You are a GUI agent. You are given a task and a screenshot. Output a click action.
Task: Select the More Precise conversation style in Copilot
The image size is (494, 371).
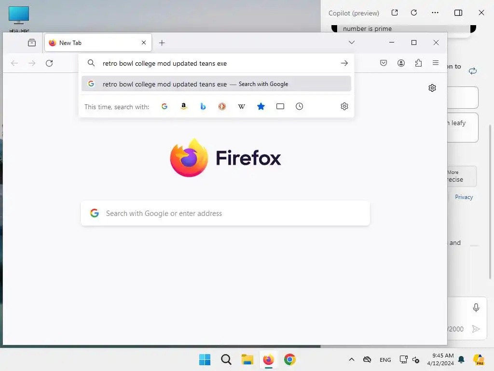point(462,176)
